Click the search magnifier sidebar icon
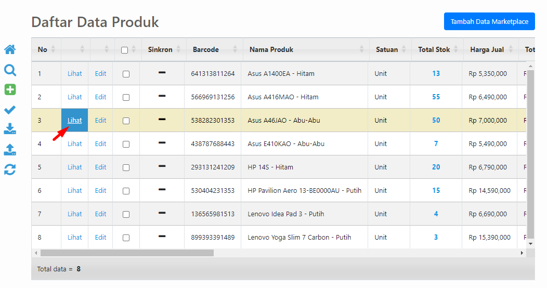Screen dimensions: 547x288 (10, 70)
